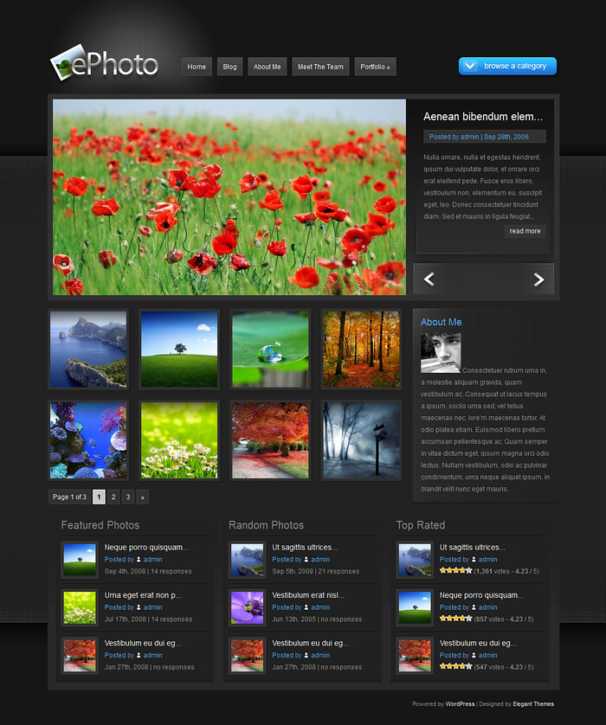The image size is (606, 725).
Task: Click Top Rated coastal cliffs thumbnail
Action: coord(415,560)
